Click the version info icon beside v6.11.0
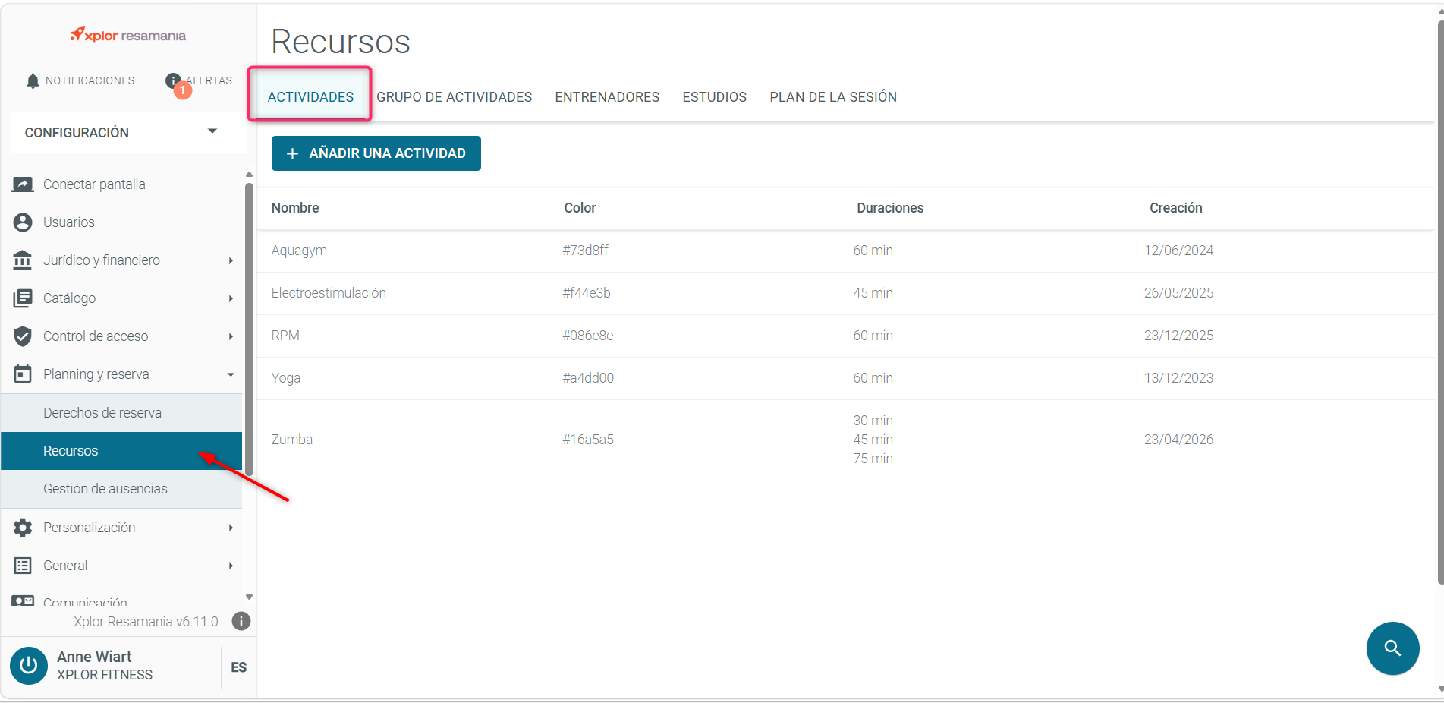Image resolution: width=1444 pixels, height=703 pixels. 241,621
